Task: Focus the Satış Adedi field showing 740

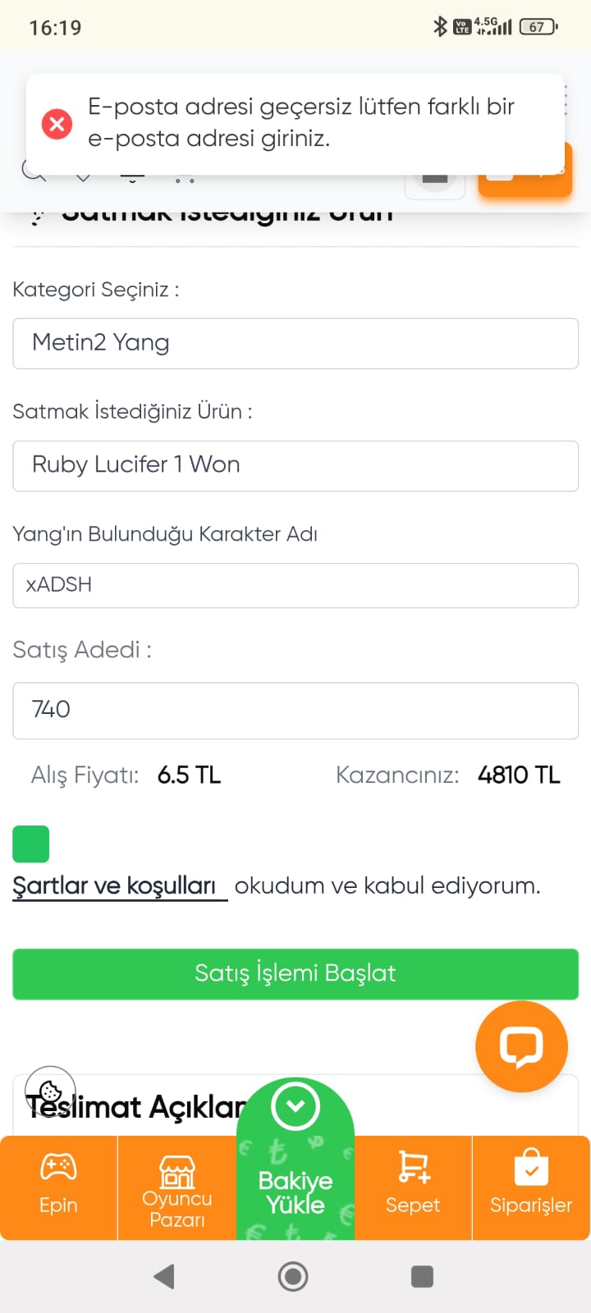Action: [295, 711]
